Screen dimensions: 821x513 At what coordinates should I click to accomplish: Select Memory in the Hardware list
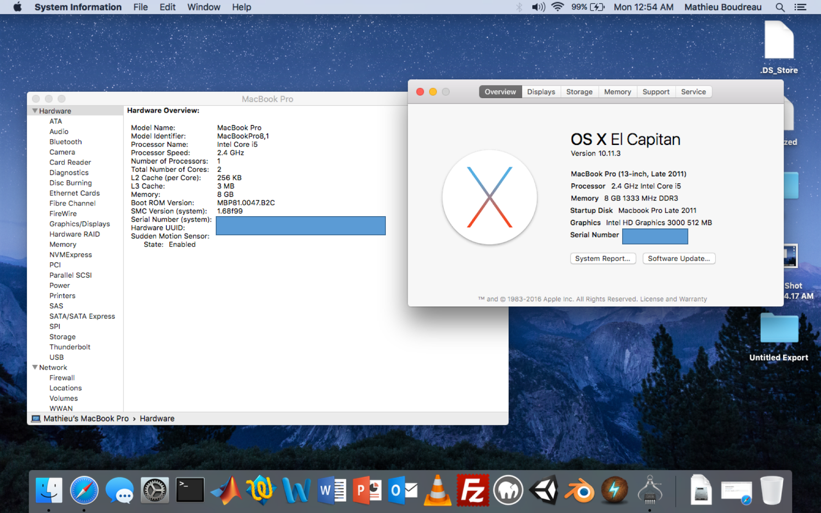click(x=63, y=244)
